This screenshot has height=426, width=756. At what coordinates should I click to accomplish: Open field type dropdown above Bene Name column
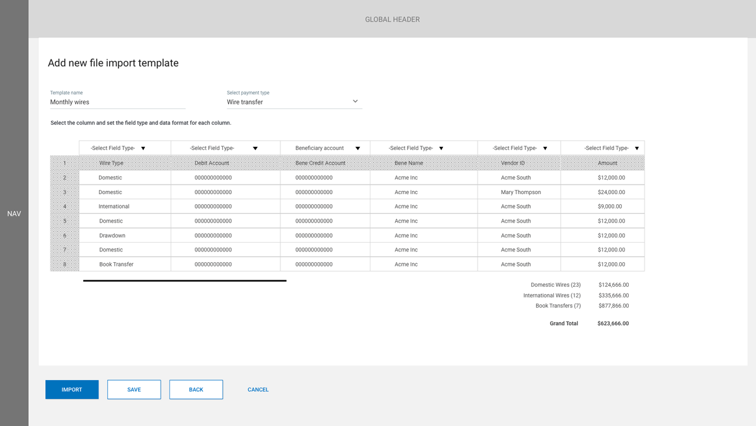point(424,148)
